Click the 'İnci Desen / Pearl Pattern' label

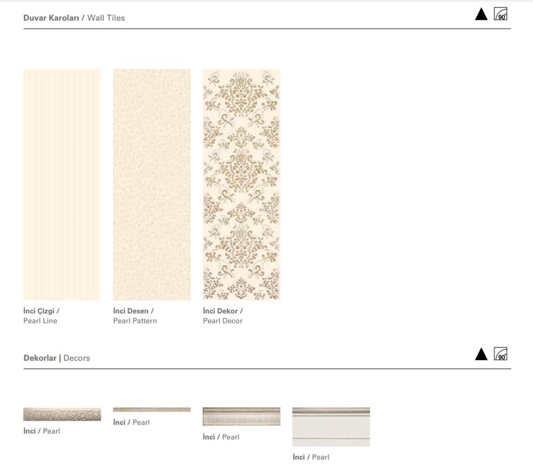[x=135, y=316]
